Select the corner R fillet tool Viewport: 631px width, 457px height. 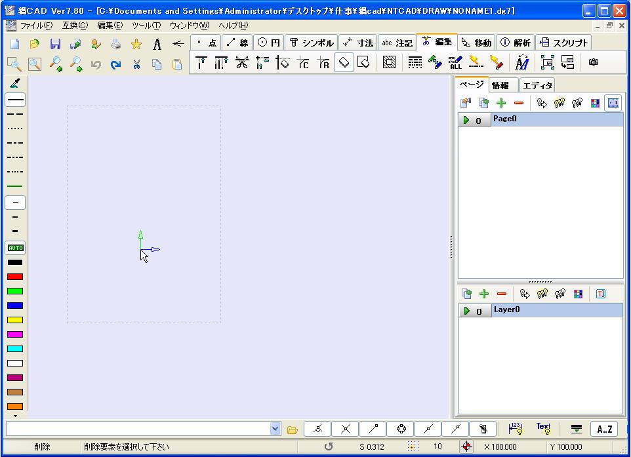323,62
